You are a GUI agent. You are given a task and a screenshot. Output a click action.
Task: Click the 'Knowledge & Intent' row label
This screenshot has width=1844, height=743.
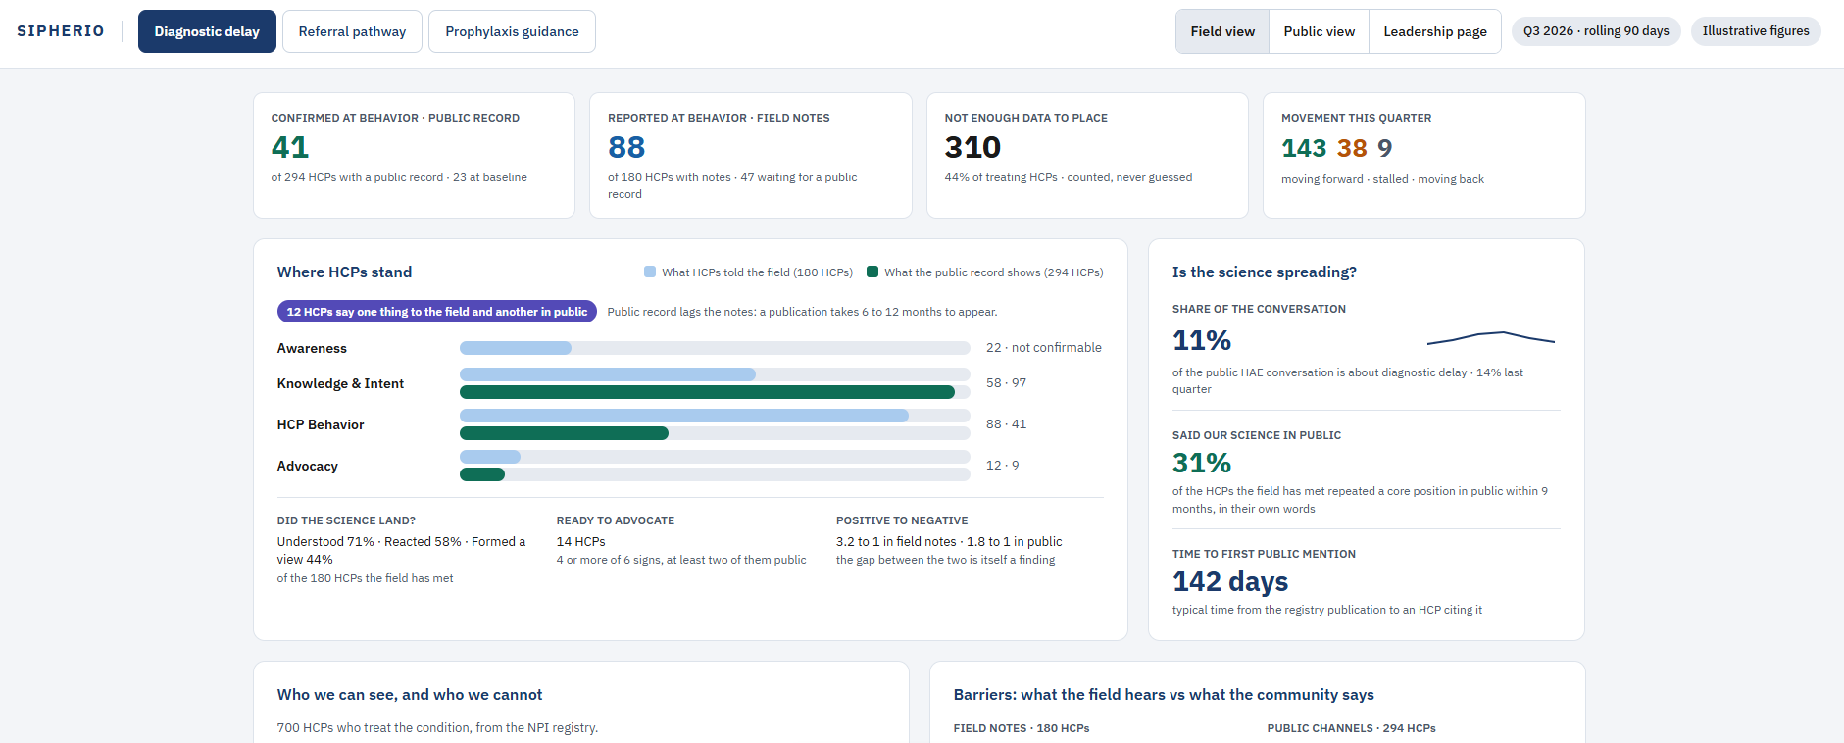pos(340,383)
